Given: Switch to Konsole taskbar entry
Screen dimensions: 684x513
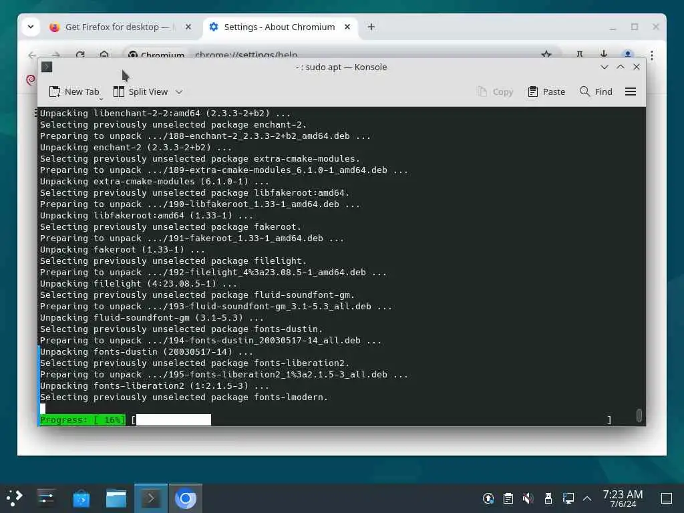Looking at the screenshot, I should click(151, 498).
